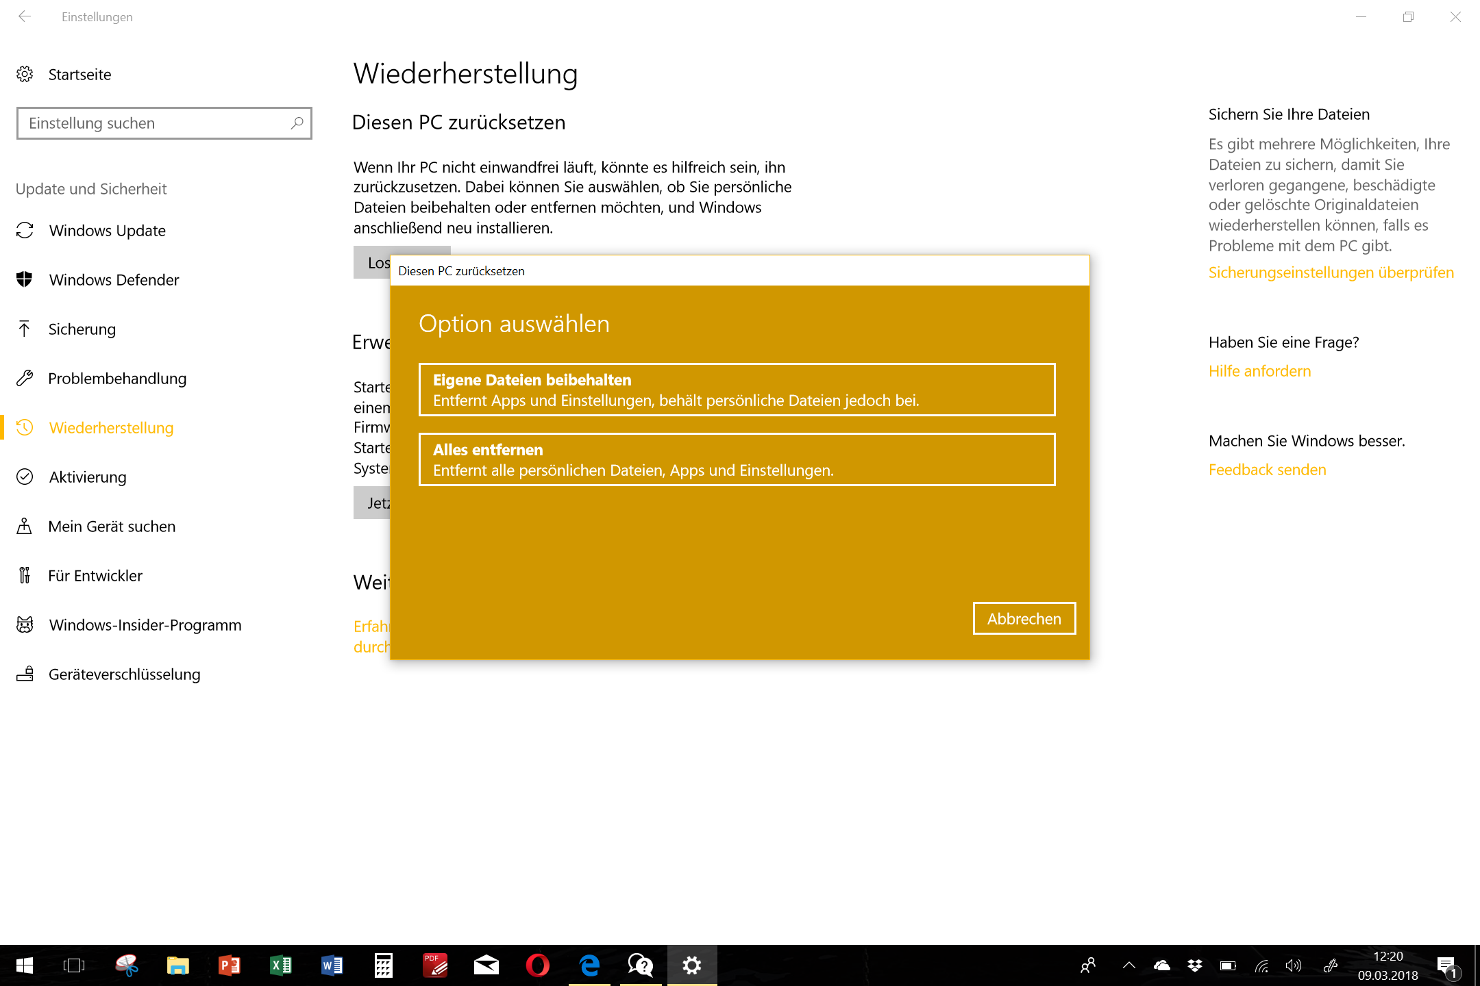Open Calculator from taskbar
The height and width of the screenshot is (986, 1480).
pyautogui.click(x=384, y=965)
